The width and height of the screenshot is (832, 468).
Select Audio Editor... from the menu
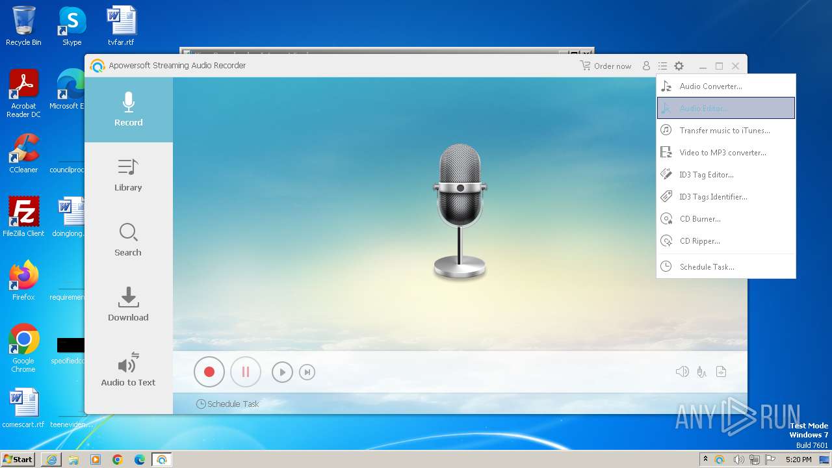pyautogui.click(x=726, y=108)
